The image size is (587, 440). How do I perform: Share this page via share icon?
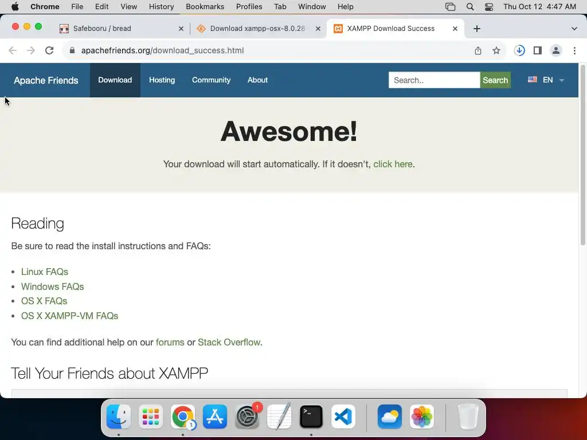[478, 50]
